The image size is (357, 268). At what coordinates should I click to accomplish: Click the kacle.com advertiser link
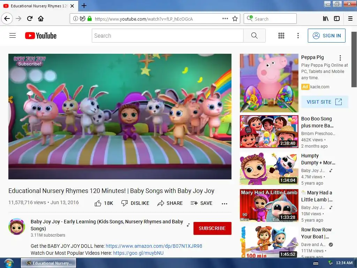pyautogui.click(x=320, y=87)
